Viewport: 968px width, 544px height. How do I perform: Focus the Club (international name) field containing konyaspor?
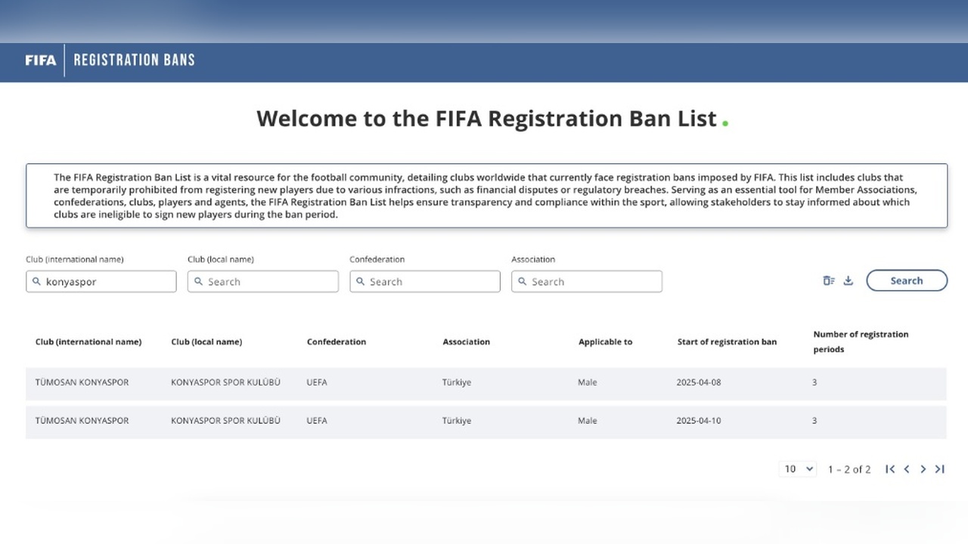pos(101,282)
